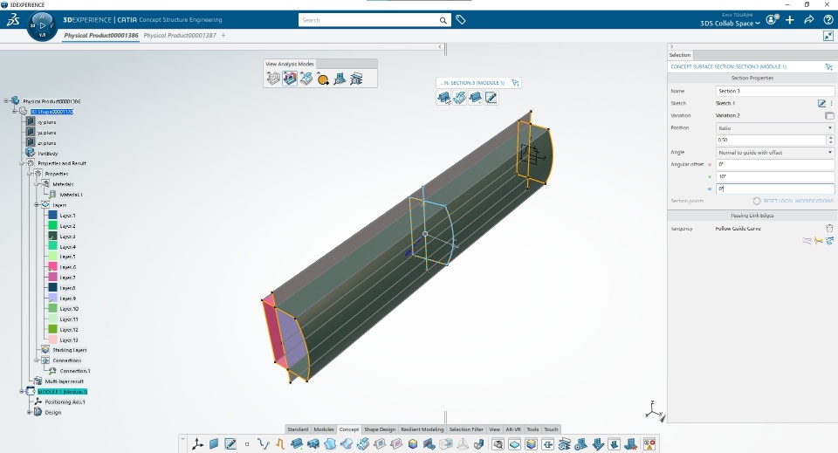Open the Position Ratio dropdown
The image size is (838, 453).
pos(775,128)
